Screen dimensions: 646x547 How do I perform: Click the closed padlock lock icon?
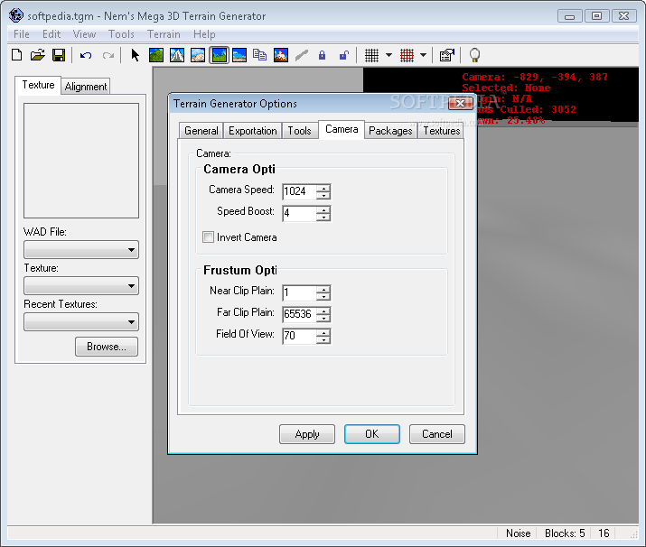[x=323, y=55]
